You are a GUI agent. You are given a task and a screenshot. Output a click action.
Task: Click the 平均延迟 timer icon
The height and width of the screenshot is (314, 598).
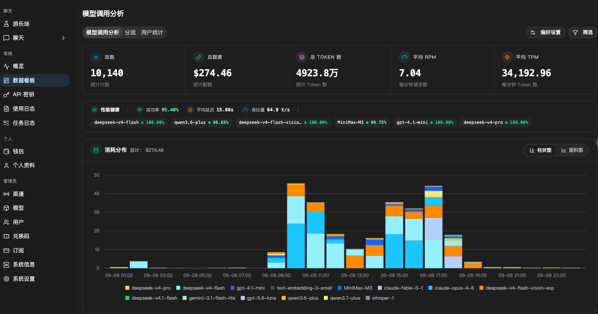tap(190, 110)
